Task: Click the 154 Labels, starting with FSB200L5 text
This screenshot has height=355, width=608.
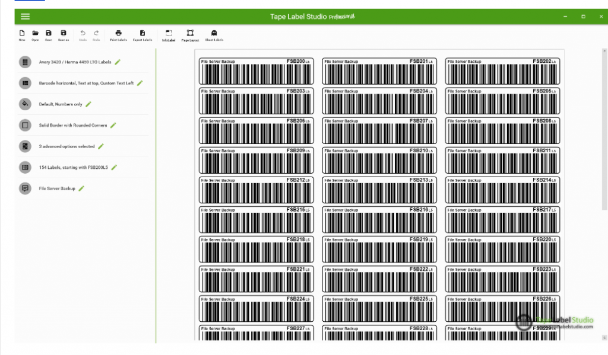Action: 73,167
